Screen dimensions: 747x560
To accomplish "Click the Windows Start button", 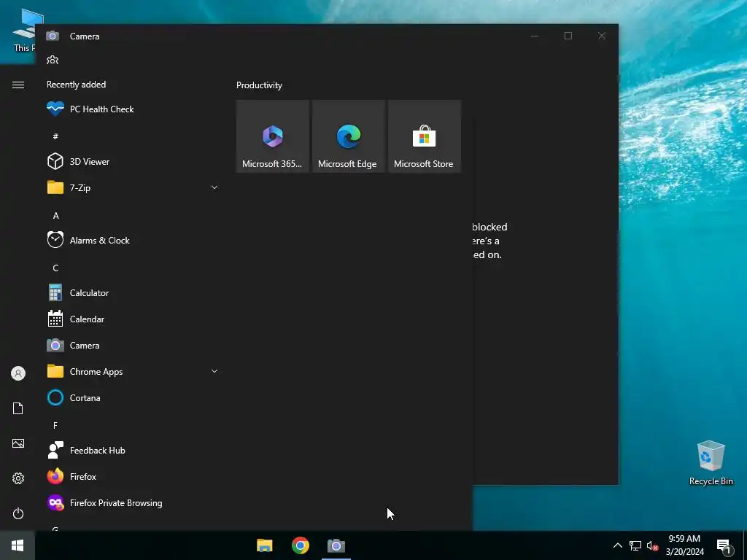I will click(18, 545).
